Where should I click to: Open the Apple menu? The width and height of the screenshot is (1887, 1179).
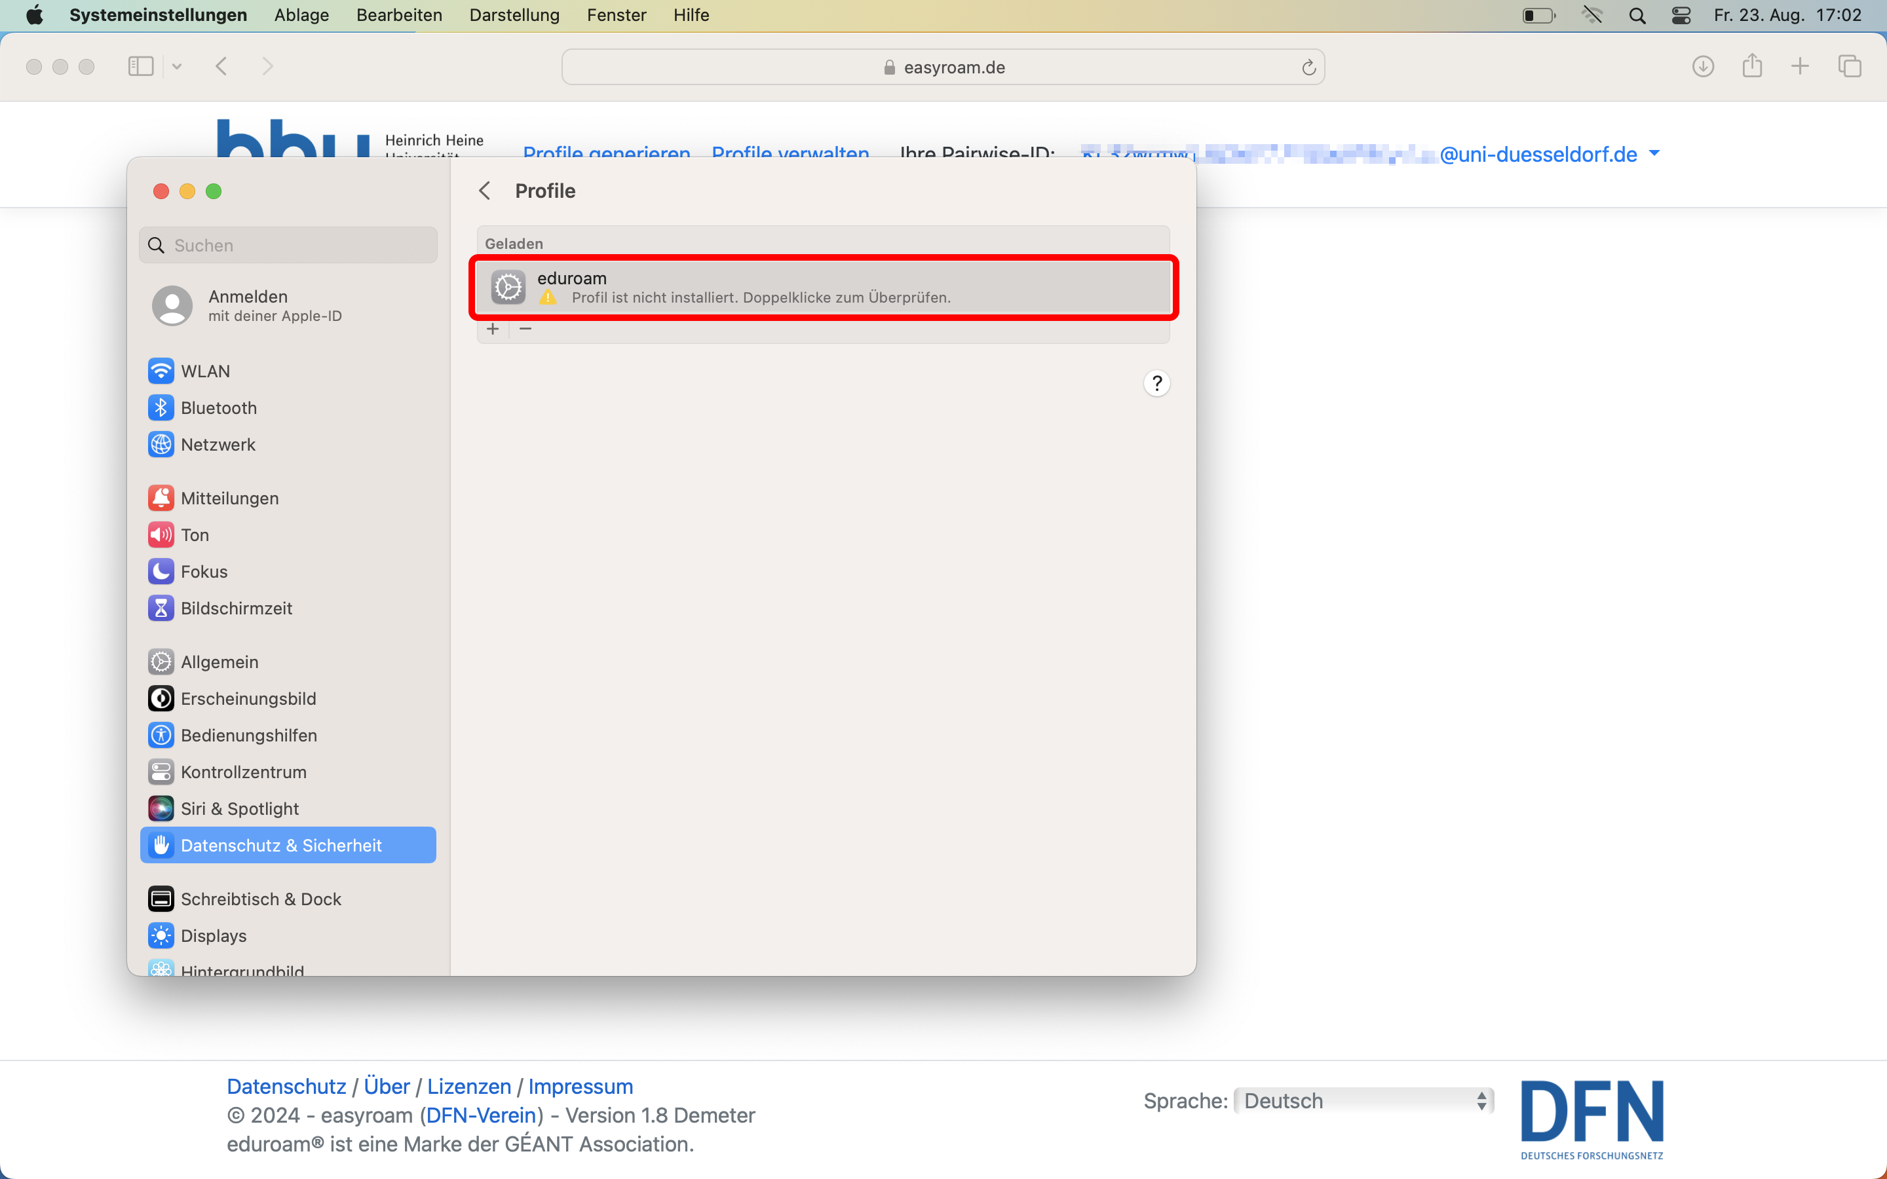click(34, 15)
